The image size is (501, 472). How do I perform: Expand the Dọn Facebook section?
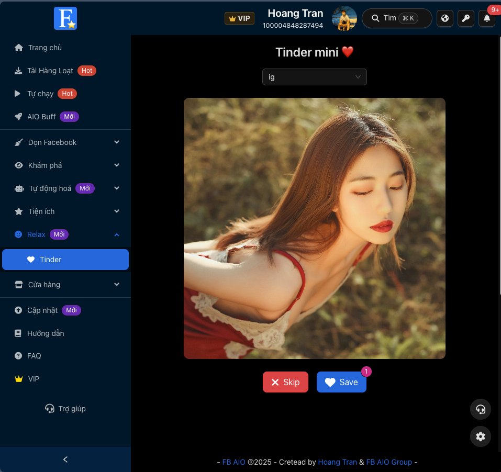click(65, 142)
